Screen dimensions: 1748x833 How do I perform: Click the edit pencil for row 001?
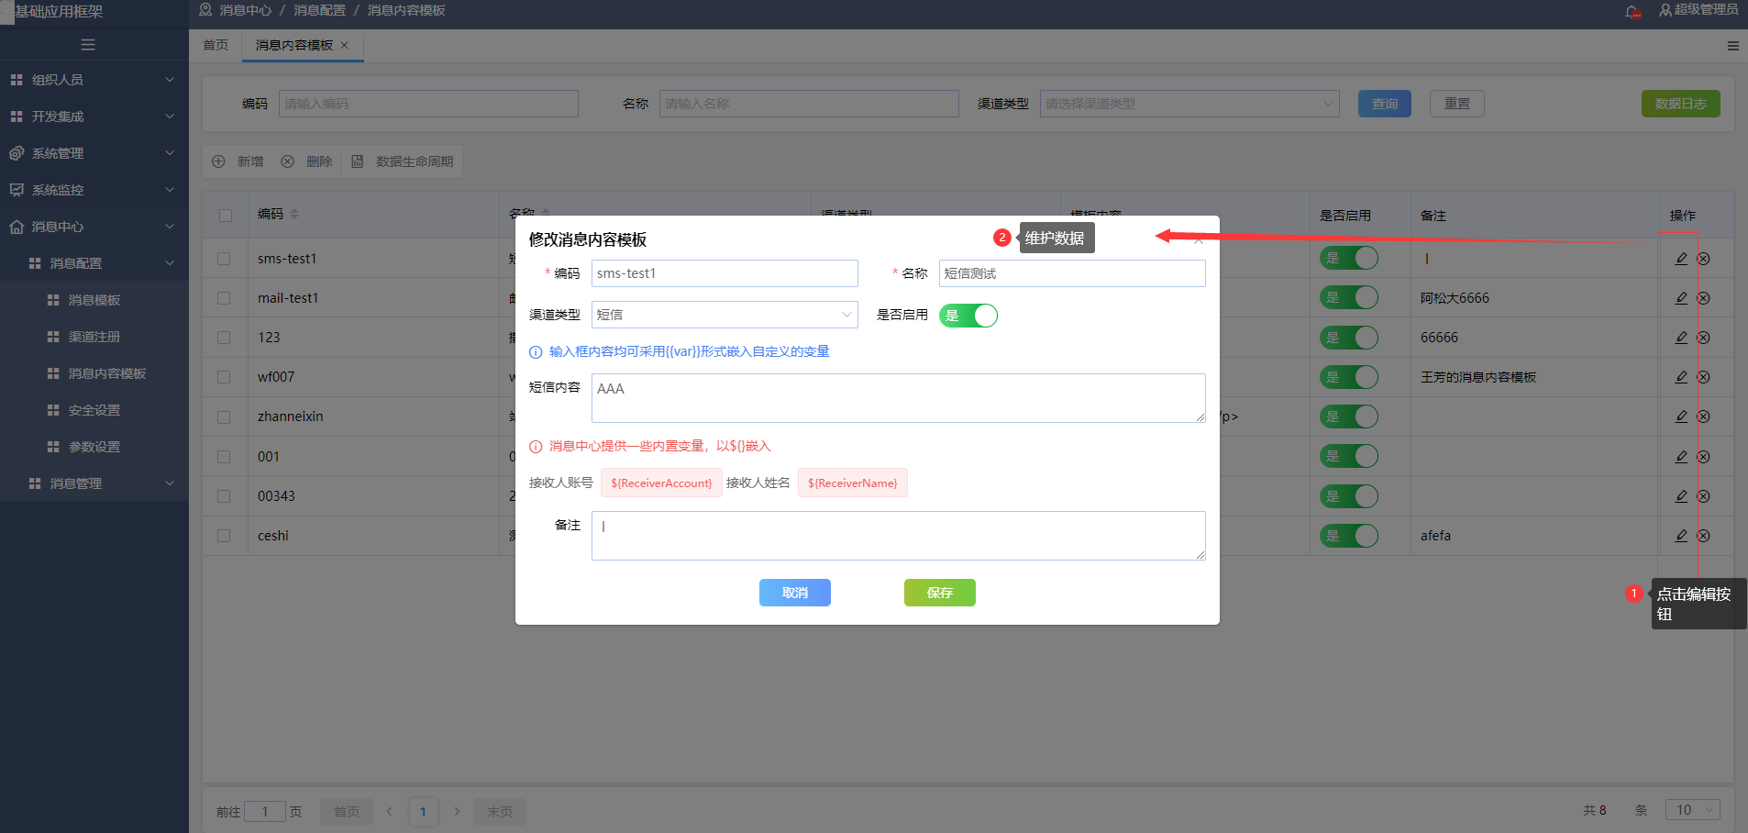click(x=1681, y=457)
